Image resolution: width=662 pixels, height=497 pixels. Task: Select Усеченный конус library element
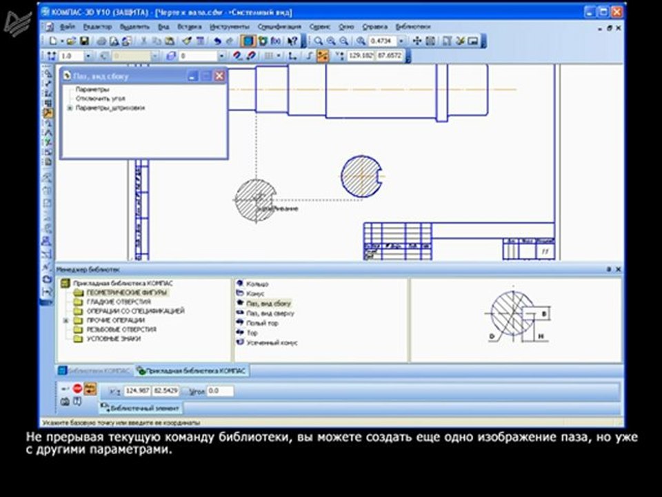[272, 343]
